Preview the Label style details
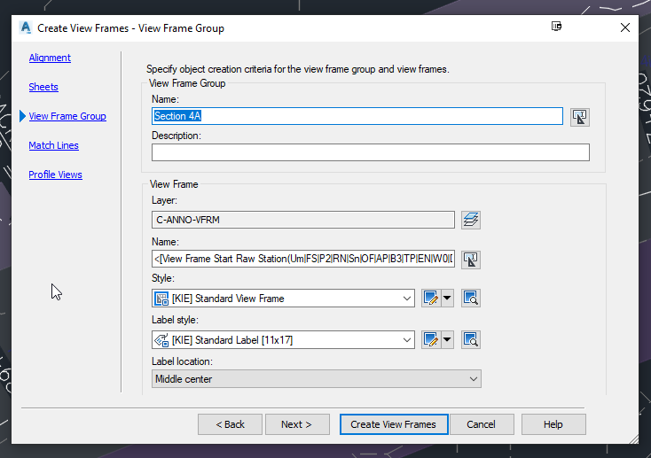Viewport: 651px width, 458px height. click(x=470, y=340)
